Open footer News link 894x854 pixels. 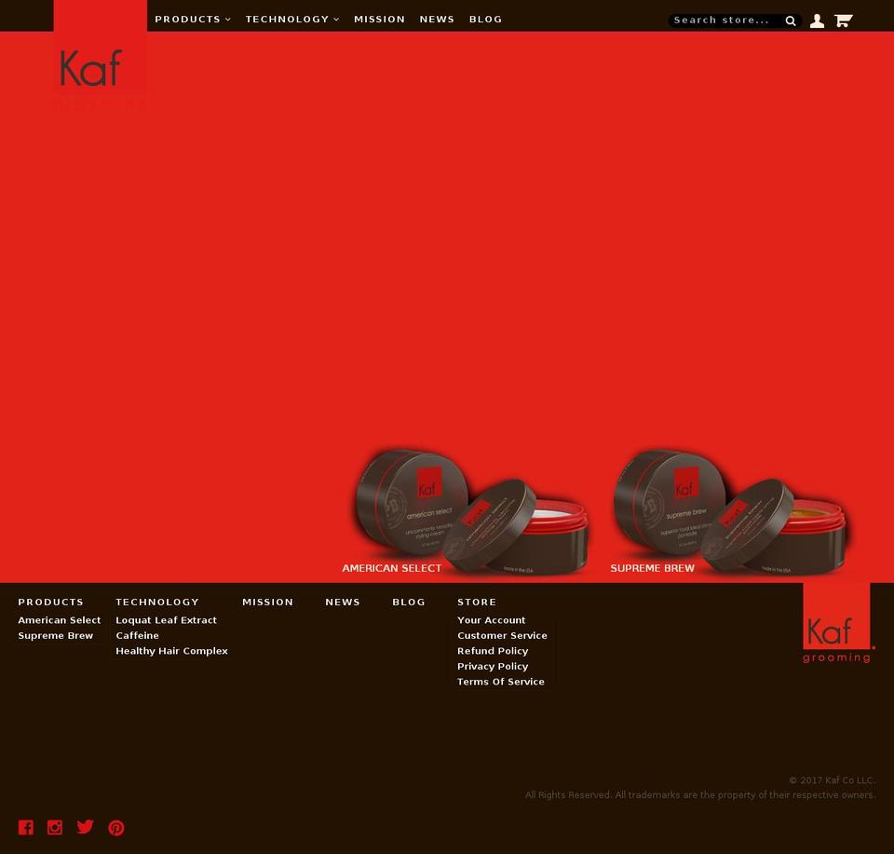coord(343,602)
